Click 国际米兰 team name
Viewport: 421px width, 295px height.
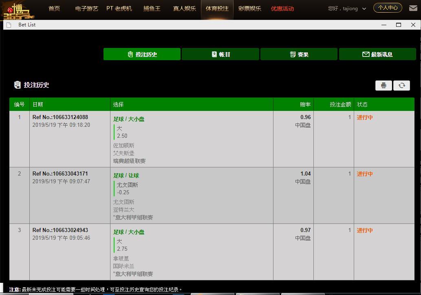point(123,266)
